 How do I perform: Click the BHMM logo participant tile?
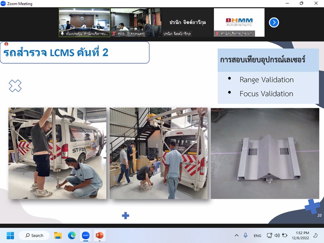[x=239, y=23]
